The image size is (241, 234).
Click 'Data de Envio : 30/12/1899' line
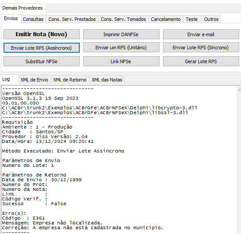click(42, 180)
